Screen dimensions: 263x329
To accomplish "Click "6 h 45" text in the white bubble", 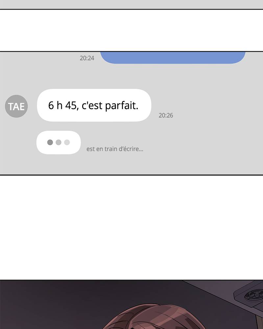I will [x=62, y=105].
